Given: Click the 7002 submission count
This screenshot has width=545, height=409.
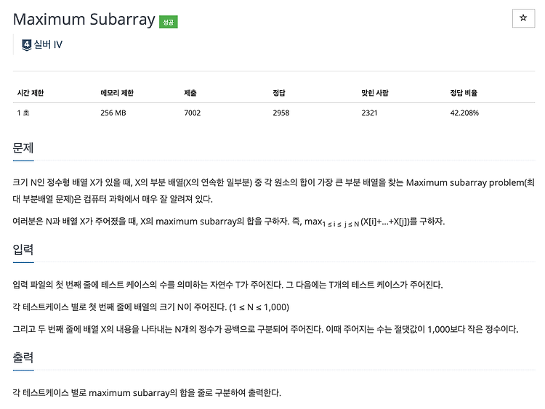Looking at the screenshot, I should pos(193,113).
